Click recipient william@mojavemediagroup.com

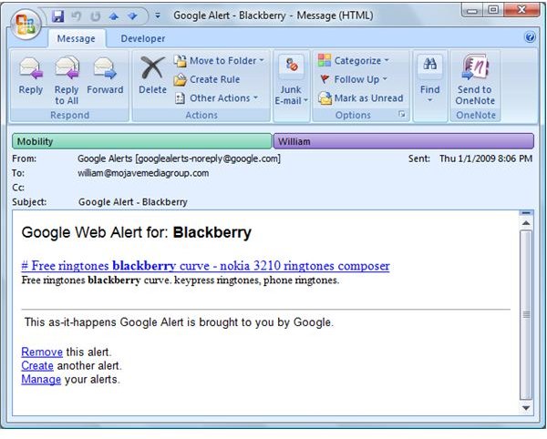click(x=143, y=173)
